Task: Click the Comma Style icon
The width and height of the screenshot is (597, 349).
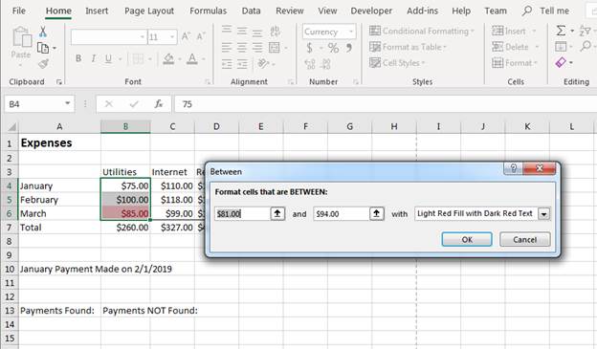Action: pos(349,48)
